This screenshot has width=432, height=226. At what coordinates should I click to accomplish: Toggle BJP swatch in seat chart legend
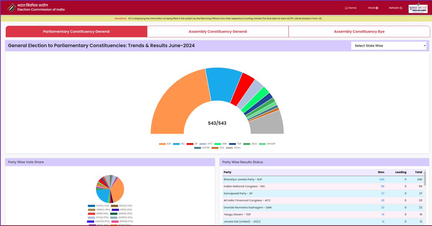click(x=162, y=144)
